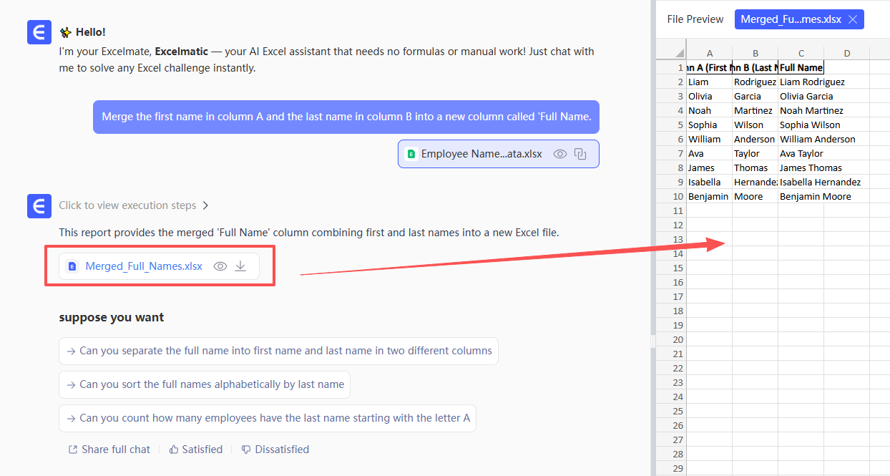Open the Merged_Full_Names.xlsx file link
The width and height of the screenshot is (890, 476).
[144, 266]
